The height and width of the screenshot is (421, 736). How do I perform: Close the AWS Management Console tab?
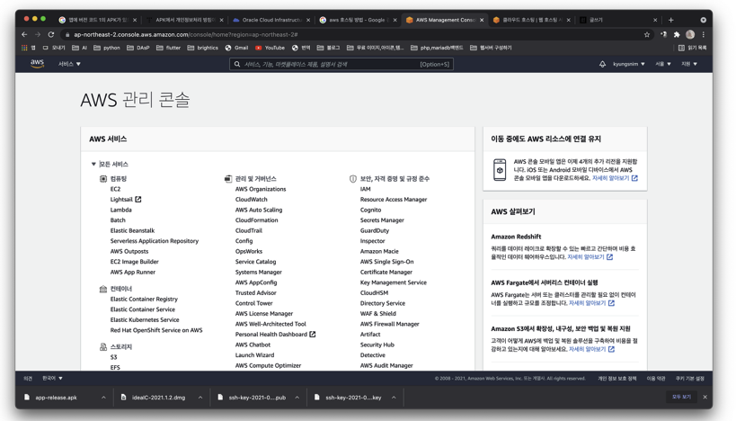point(482,20)
